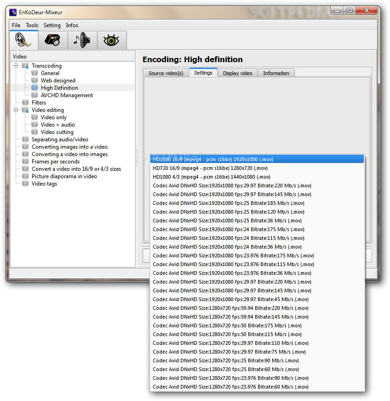This screenshot has width=390, height=401.
Task: Switch to the Source video(s) tab
Action: point(166,73)
